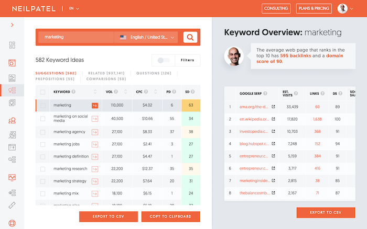Open the entrepreneur.c... link in row 5
This screenshot has height=229, width=367.
[254, 156]
